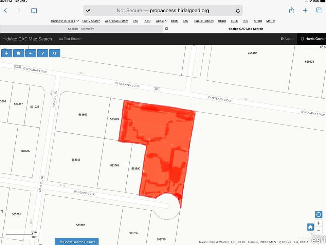Open the AA reader text size menu
This screenshot has height=245, width=326.
88,11
